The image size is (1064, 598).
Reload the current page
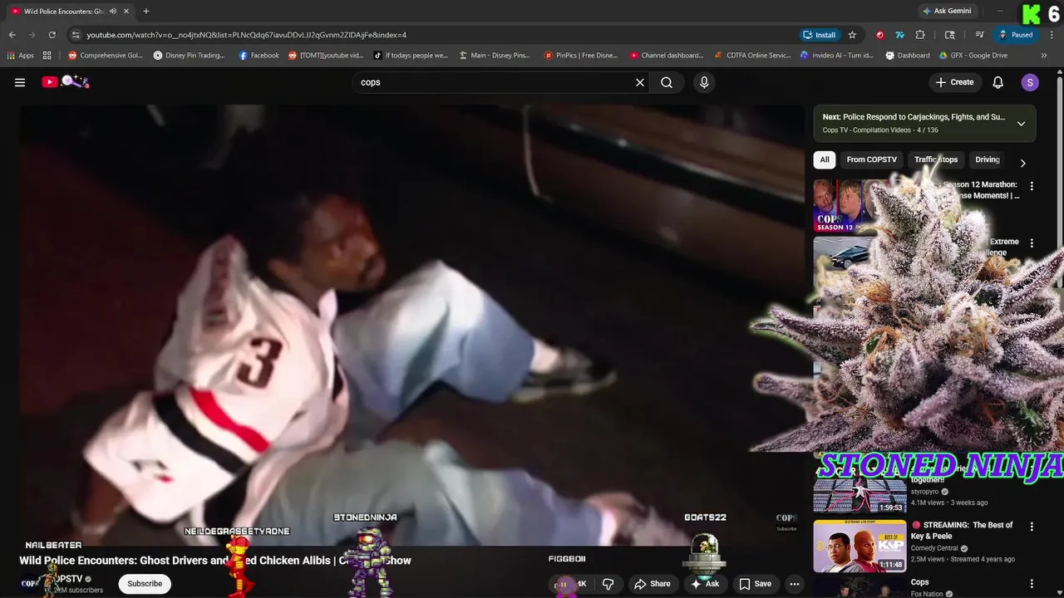[52, 35]
